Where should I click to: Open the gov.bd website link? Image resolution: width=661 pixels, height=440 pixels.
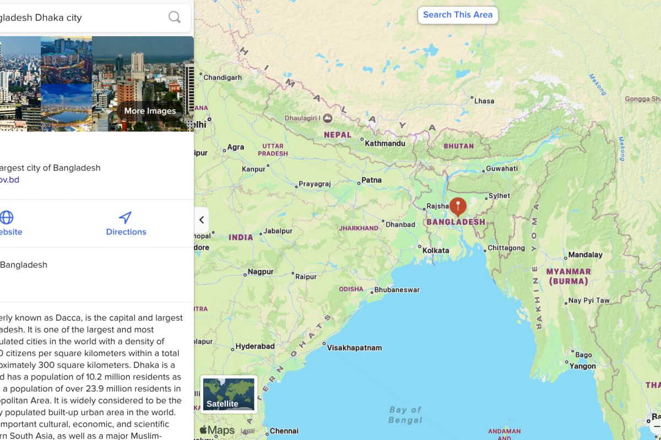(x=9, y=180)
